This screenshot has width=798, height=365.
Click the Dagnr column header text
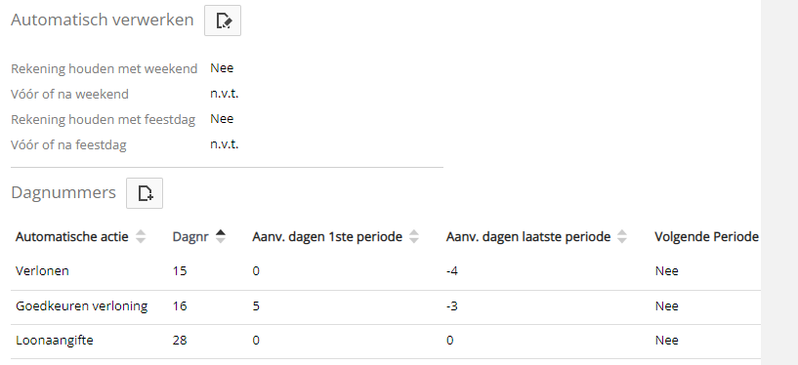click(x=190, y=237)
